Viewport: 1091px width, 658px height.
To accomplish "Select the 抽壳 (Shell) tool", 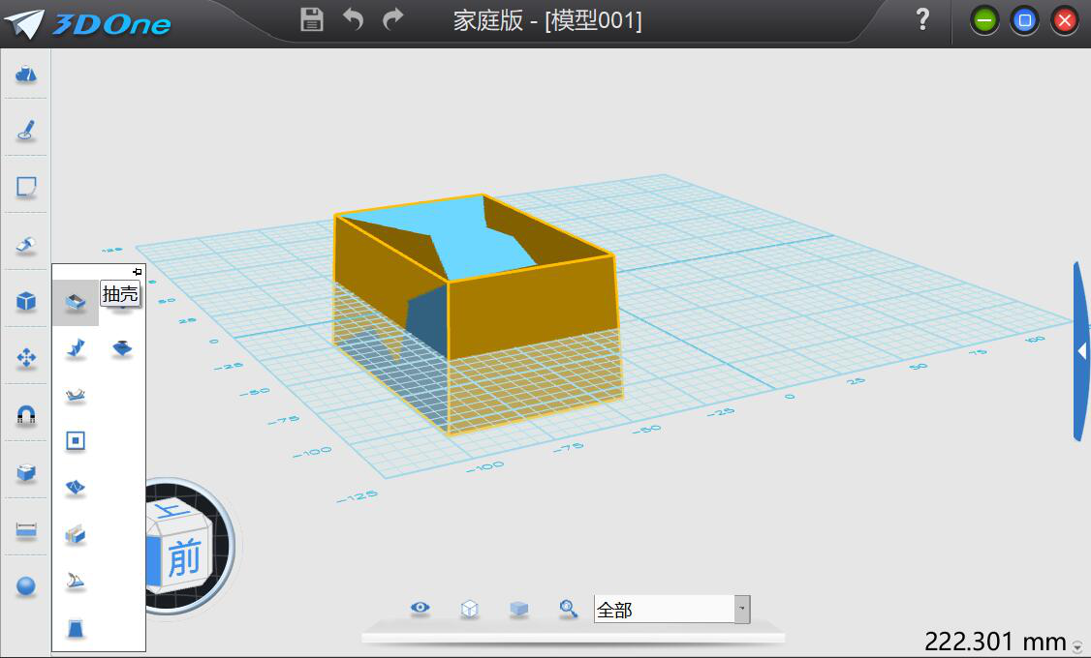I will point(76,301).
